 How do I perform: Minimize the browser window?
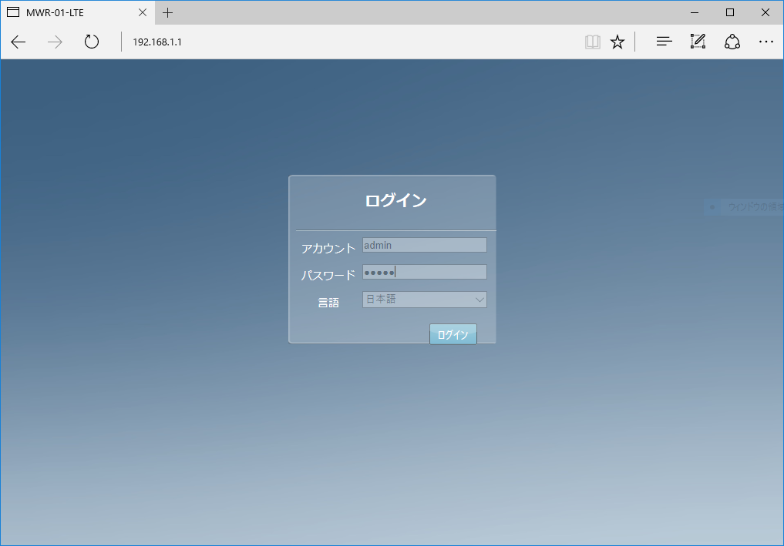tap(695, 12)
